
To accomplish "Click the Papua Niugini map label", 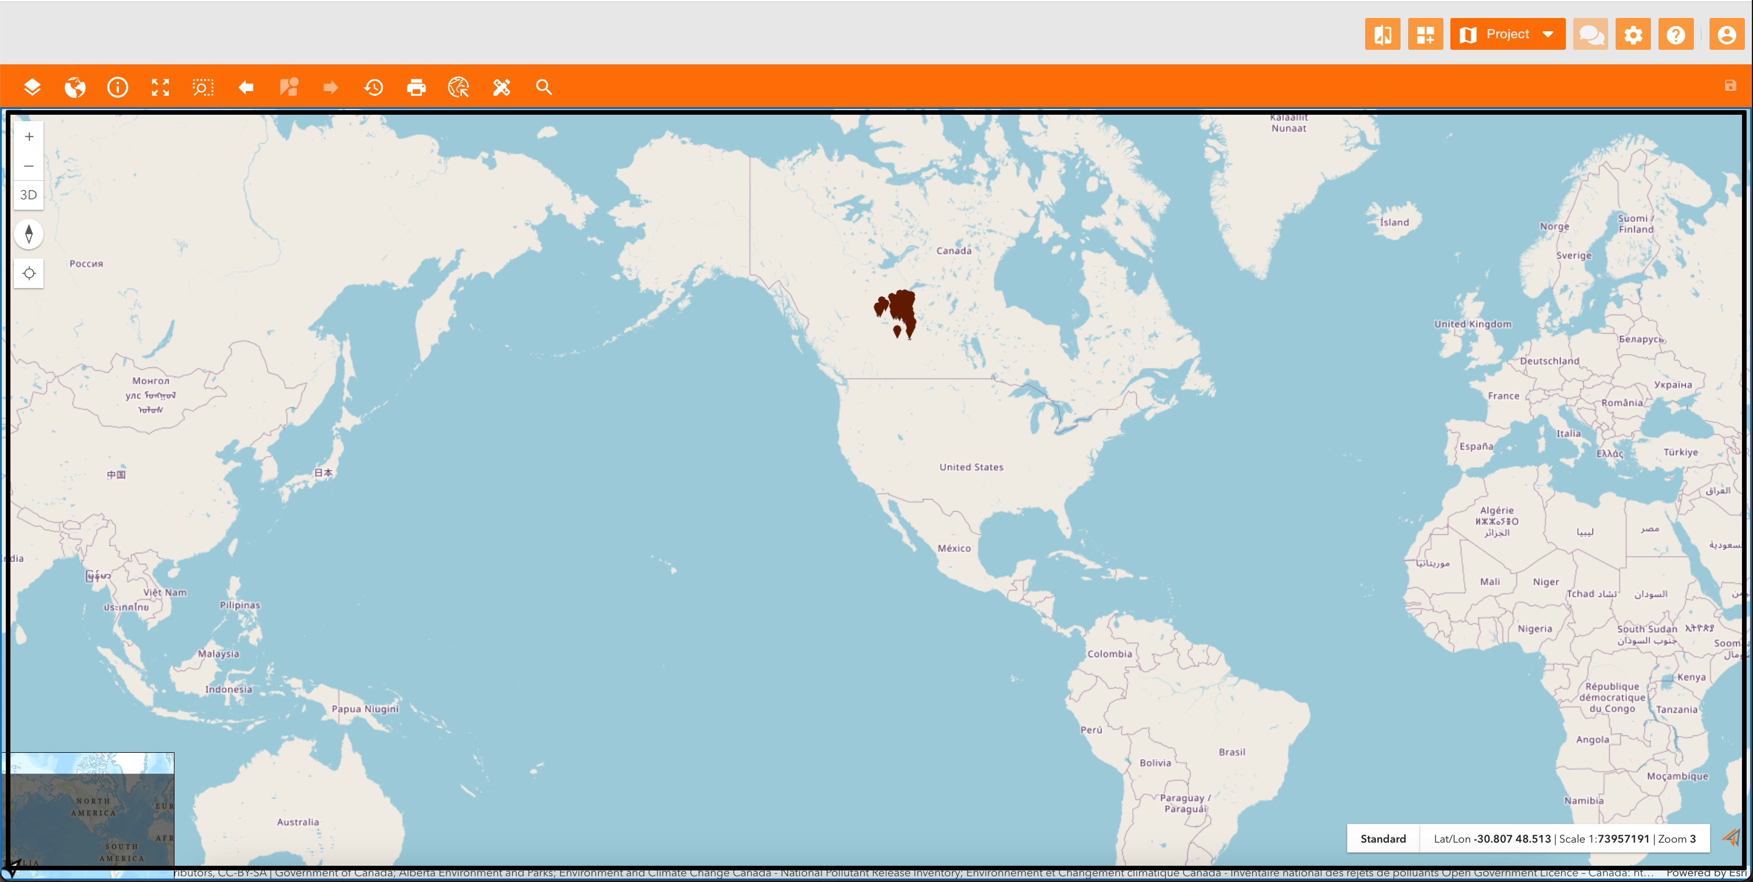I will [x=365, y=709].
